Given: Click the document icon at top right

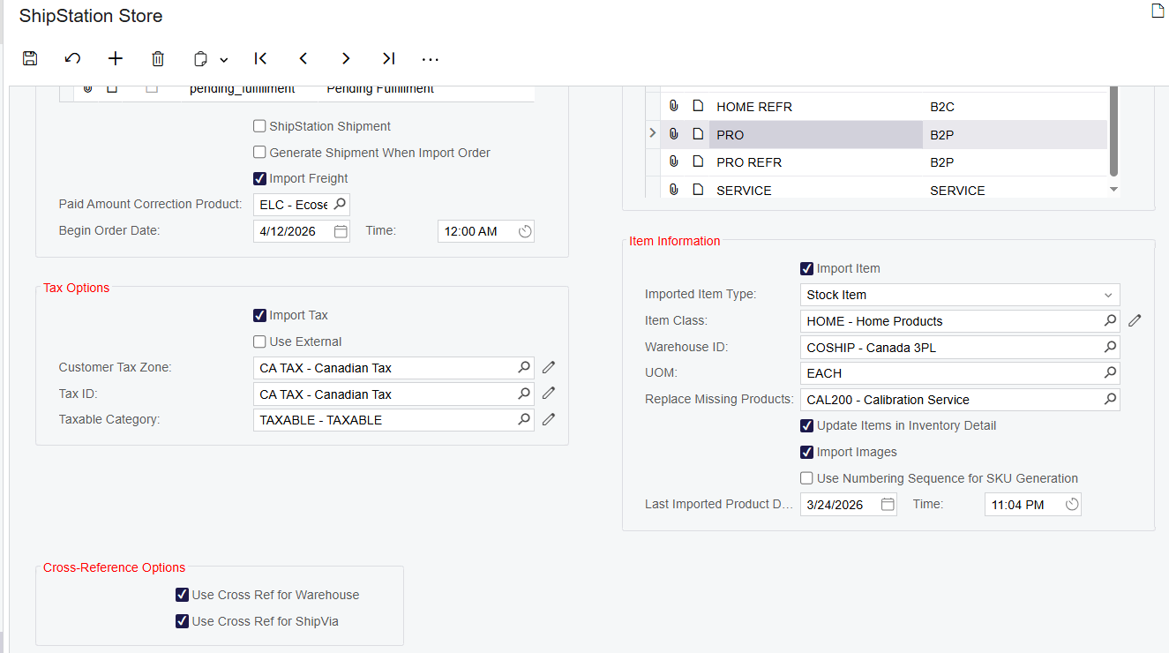Looking at the screenshot, I should (1158, 11).
